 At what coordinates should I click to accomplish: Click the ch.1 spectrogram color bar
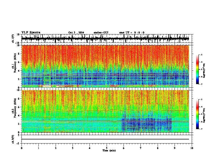(x=197, y=69)
